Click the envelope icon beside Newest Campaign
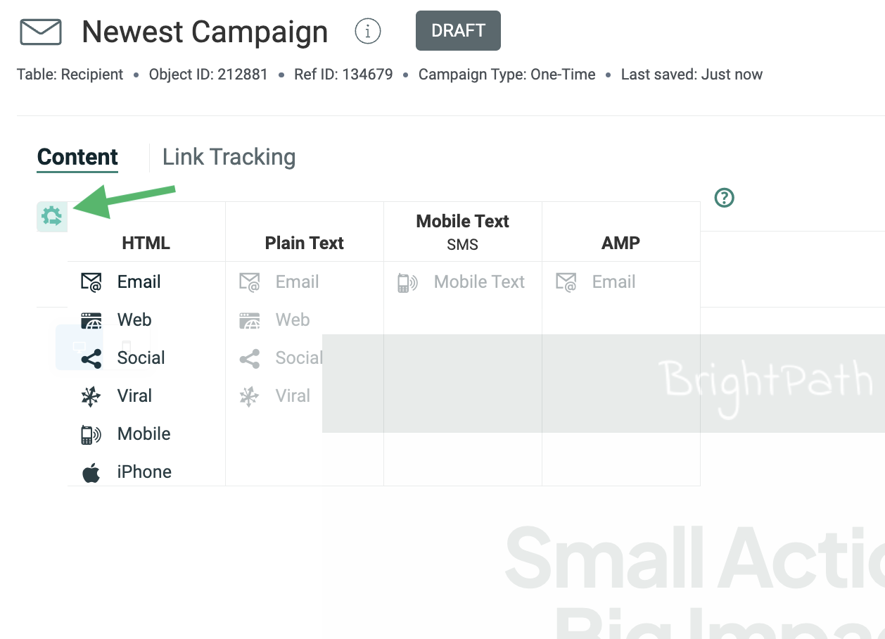Screen dimensions: 885x639 point(41,32)
